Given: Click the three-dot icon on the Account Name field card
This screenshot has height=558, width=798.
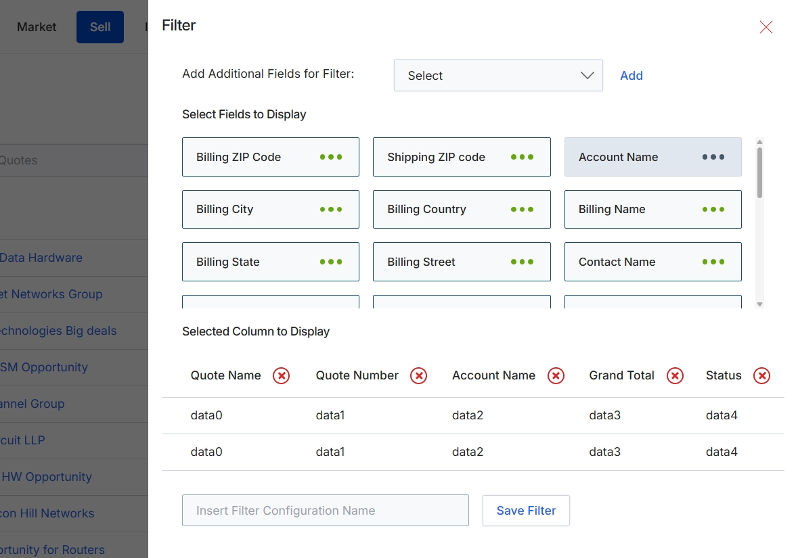Looking at the screenshot, I should 713,157.
